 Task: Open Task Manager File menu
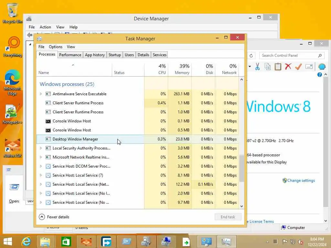pyautogui.click(x=41, y=47)
